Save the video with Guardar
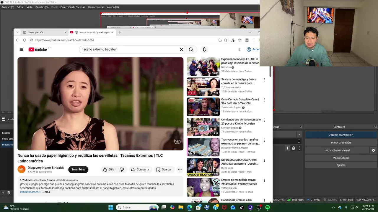This screenshot has width=378, height=212. (x=164, y=169)
